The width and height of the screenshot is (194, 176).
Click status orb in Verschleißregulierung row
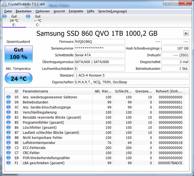click(x=8, y=112)
